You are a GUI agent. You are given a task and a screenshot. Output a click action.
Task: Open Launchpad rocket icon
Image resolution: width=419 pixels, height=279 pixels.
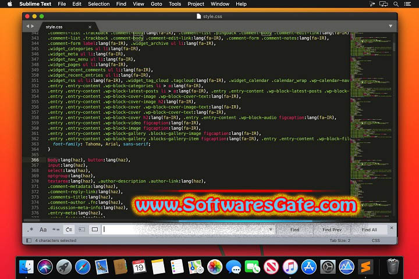coord(63,267)
